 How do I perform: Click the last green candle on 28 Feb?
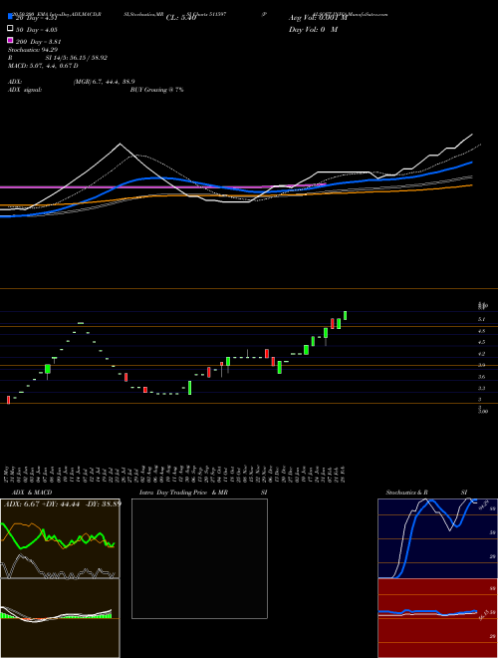345,316
